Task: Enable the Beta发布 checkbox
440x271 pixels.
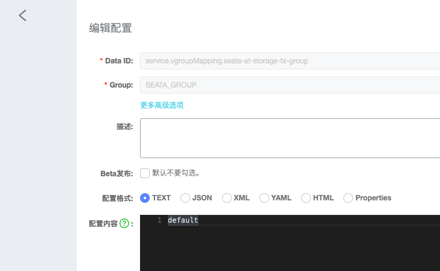Action: click(145, 173)
